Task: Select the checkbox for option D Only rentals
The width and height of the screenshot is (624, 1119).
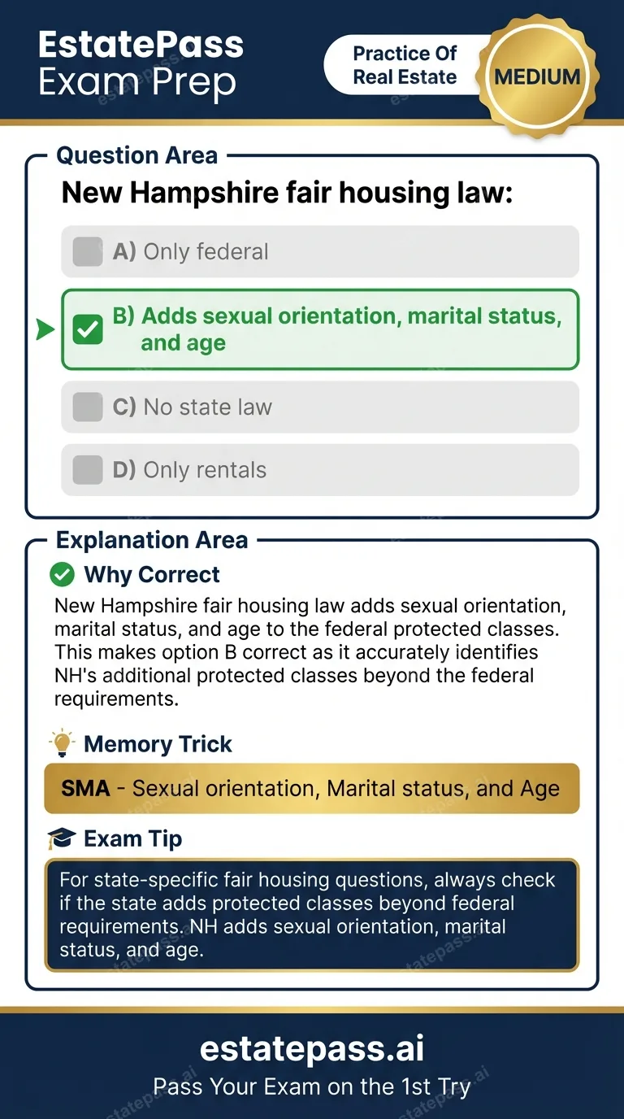Action: (88, 470)
